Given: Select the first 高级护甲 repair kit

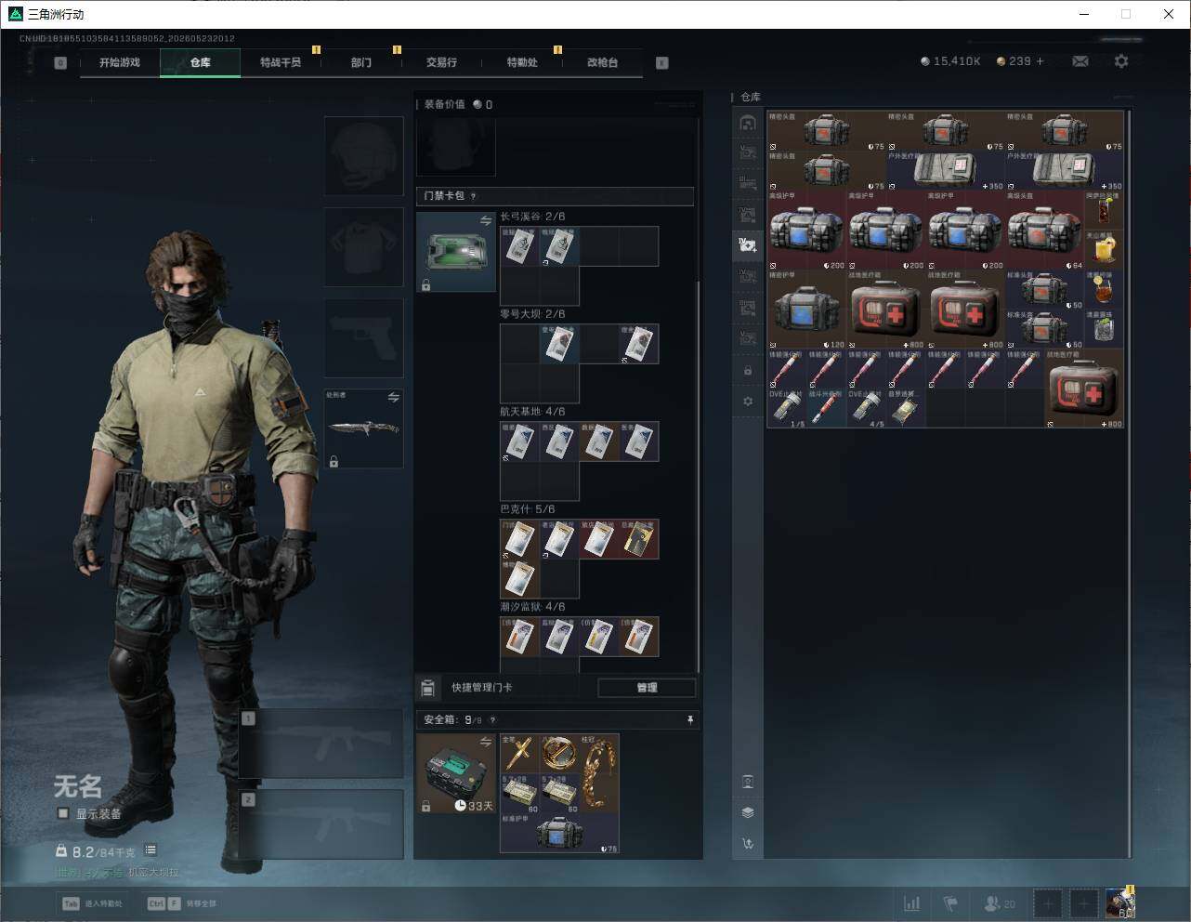Looking at the screenshot, I should [x=806, y=230].
